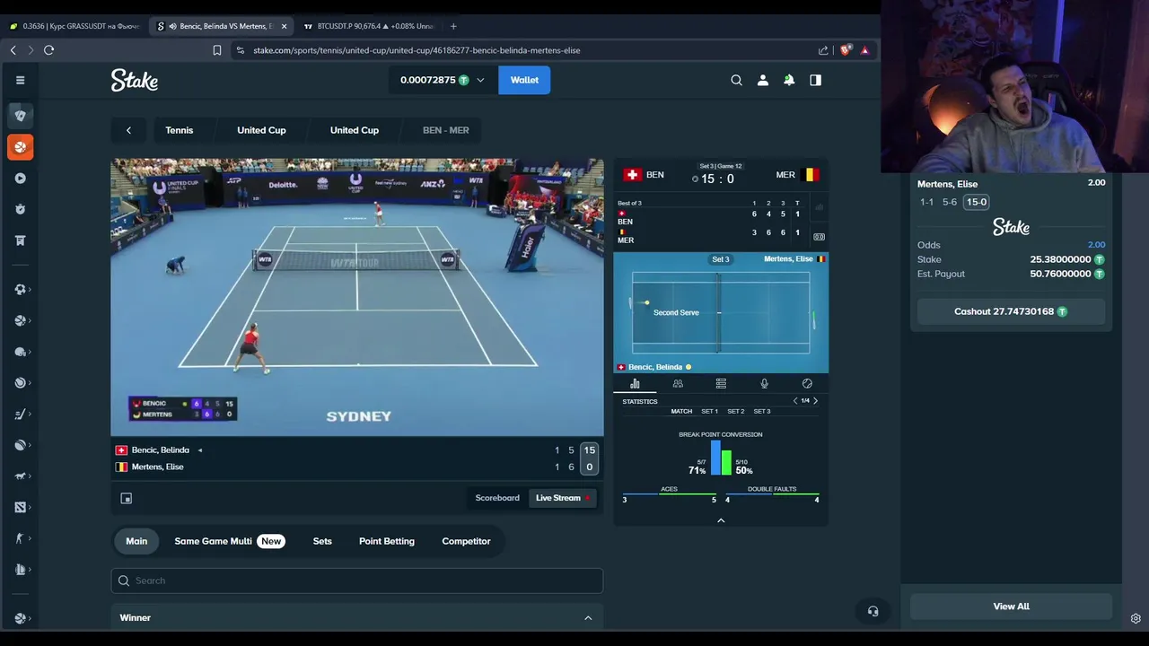This screenshot has width=1149, height=646.
Task: Bookmark the page with bookmark icon
Action: 217,50
